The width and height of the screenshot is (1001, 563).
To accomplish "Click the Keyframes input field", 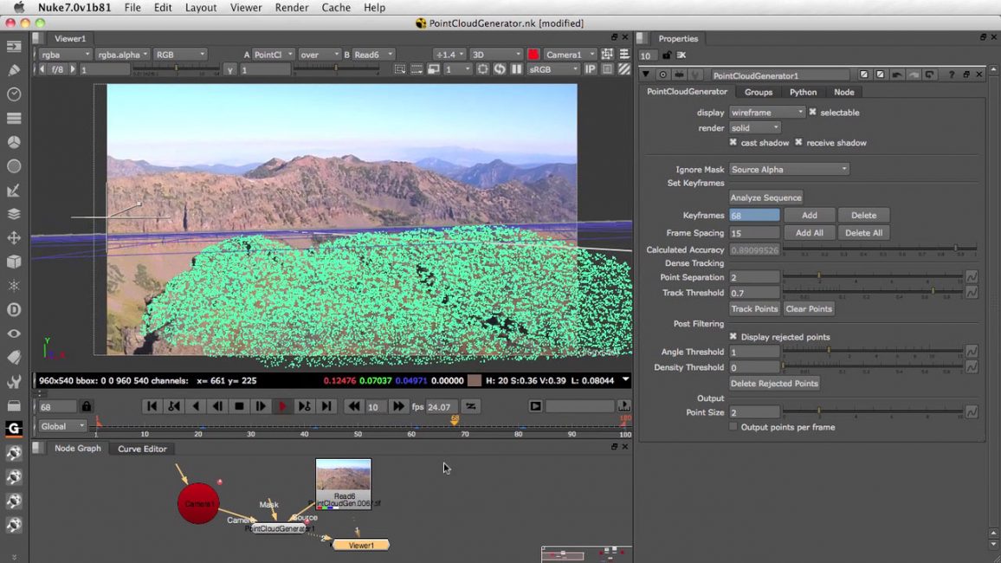I will point(754,215).
